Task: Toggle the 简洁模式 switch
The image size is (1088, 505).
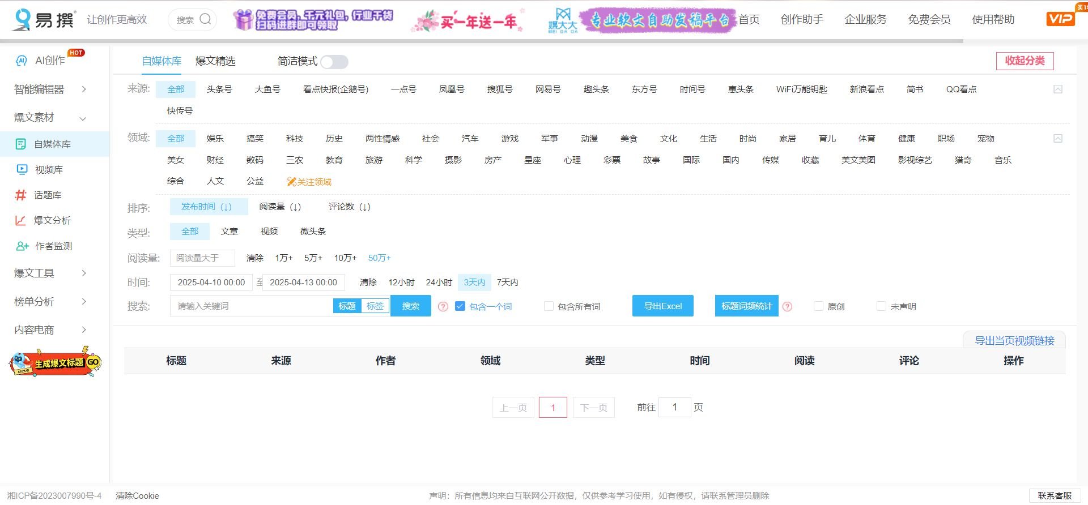Action: [334, 62]
